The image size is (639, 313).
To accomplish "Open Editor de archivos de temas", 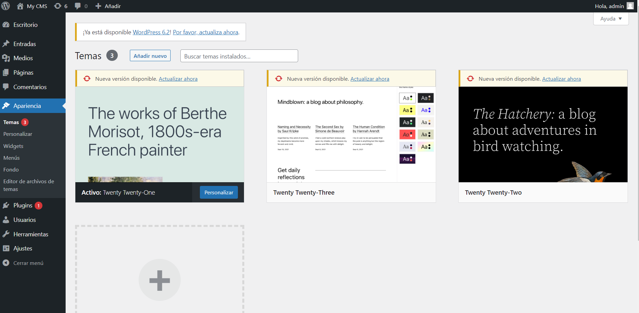I will pos(29,185).
